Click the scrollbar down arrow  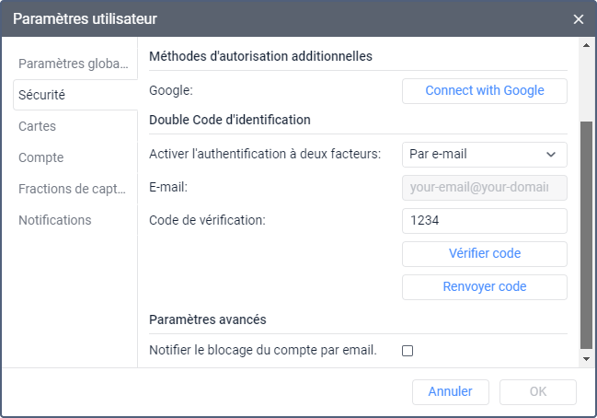pos(587,357)
